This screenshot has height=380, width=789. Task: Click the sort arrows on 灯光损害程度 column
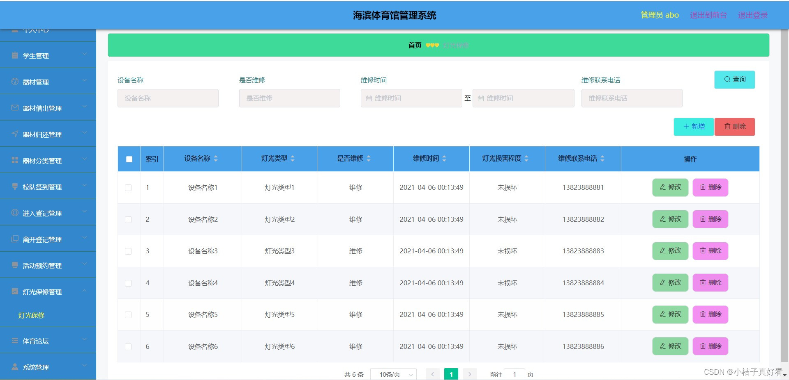526,159
